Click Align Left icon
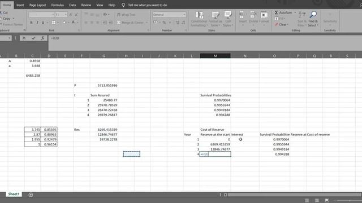This screenshot has width=362, height=203. (x=86, y=23)
